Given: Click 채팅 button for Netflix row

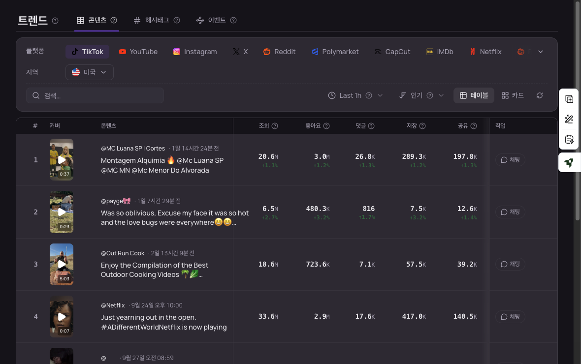Looking at the screenshot, I should (x=510, y=317).
